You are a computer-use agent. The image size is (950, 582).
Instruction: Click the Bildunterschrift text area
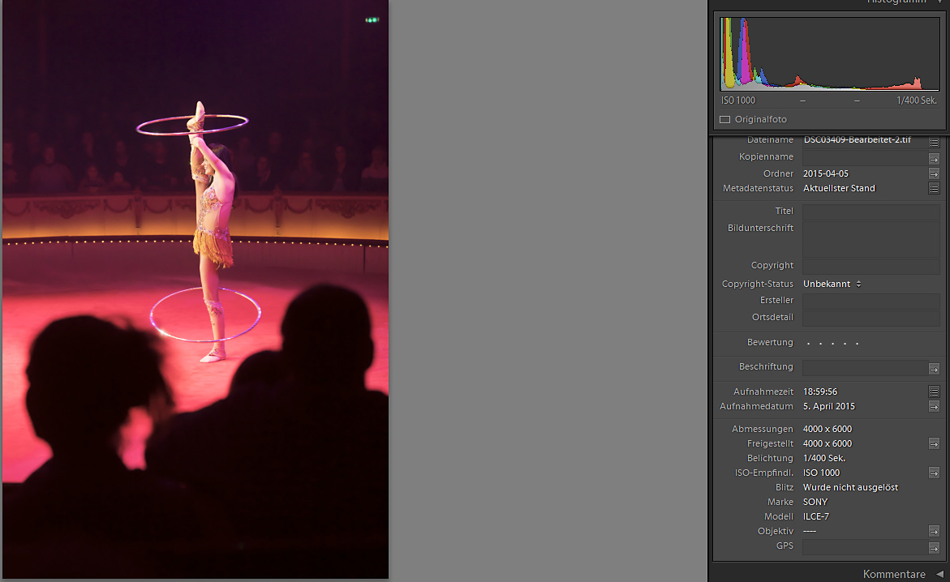tap(870, 239)
